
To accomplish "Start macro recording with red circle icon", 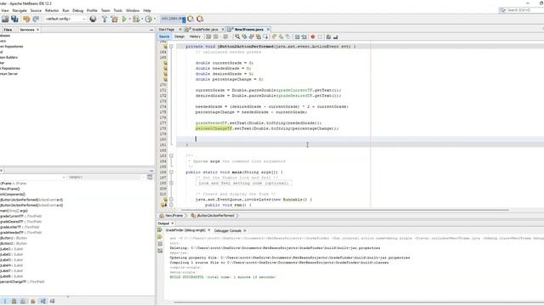I will pyautogui.click(x=313, y=37).
